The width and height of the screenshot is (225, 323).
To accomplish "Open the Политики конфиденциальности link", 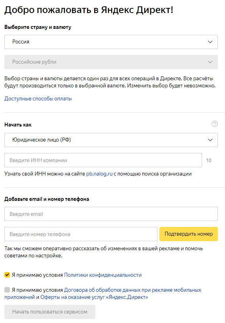I will coord(103,275).
